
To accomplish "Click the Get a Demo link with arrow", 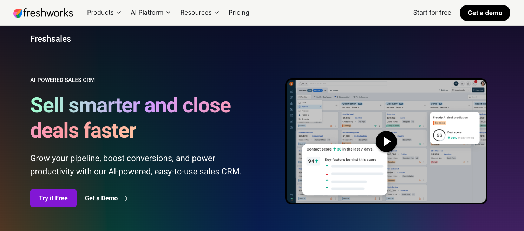I will [106, 198].
